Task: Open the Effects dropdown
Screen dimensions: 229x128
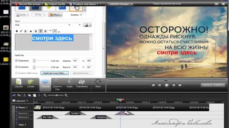Action: (55, 15)
